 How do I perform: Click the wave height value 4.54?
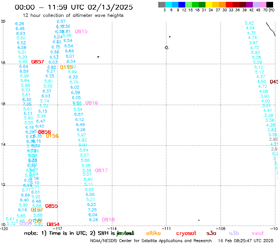(250, 28)
